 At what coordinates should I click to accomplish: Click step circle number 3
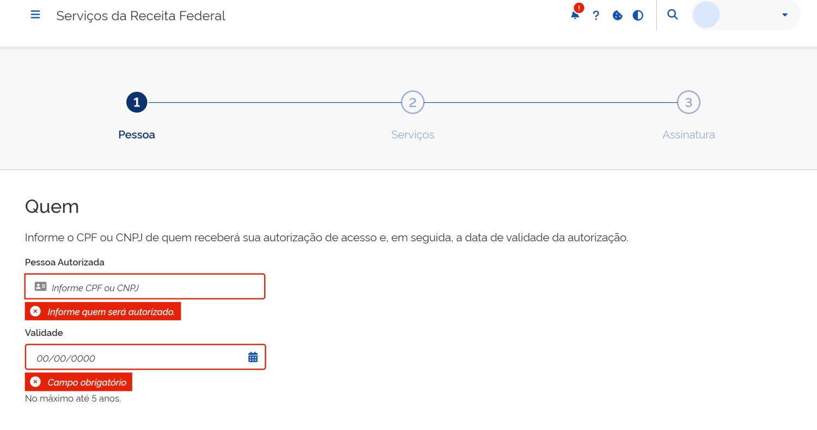[x=688, y=102]
